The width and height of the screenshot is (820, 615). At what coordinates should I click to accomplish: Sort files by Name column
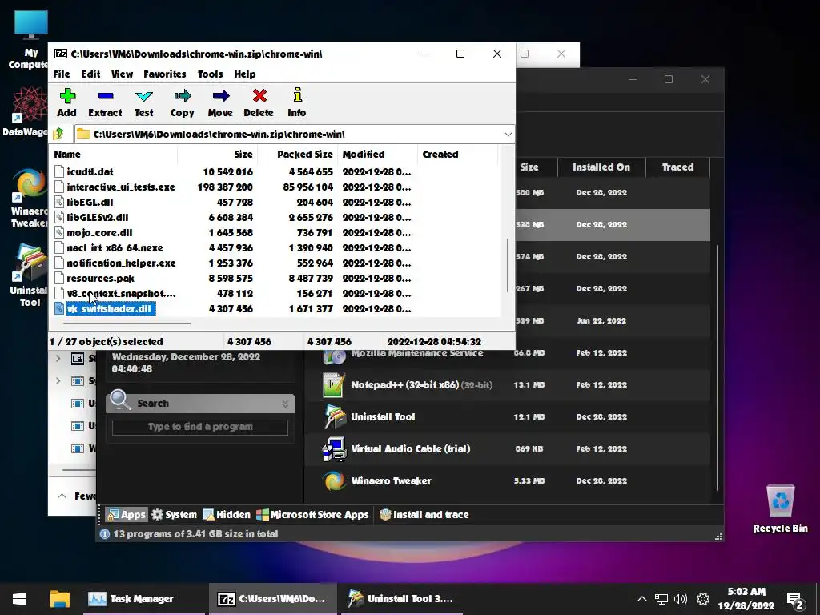[x=114, y=155]
